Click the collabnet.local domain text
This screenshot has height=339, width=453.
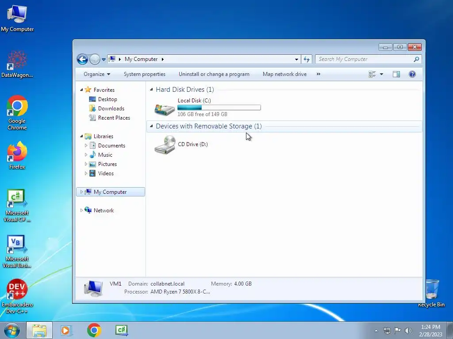[167, 284]
